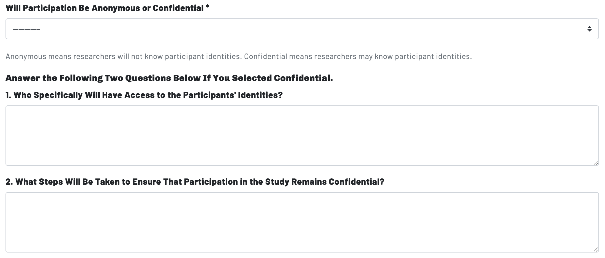The height and width of the screenshot is (258, 605).
Task: Click the "2." number before the second question
Action: coord(9,182)
